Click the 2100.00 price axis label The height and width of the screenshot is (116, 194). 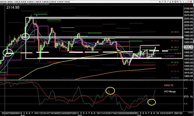188,8
